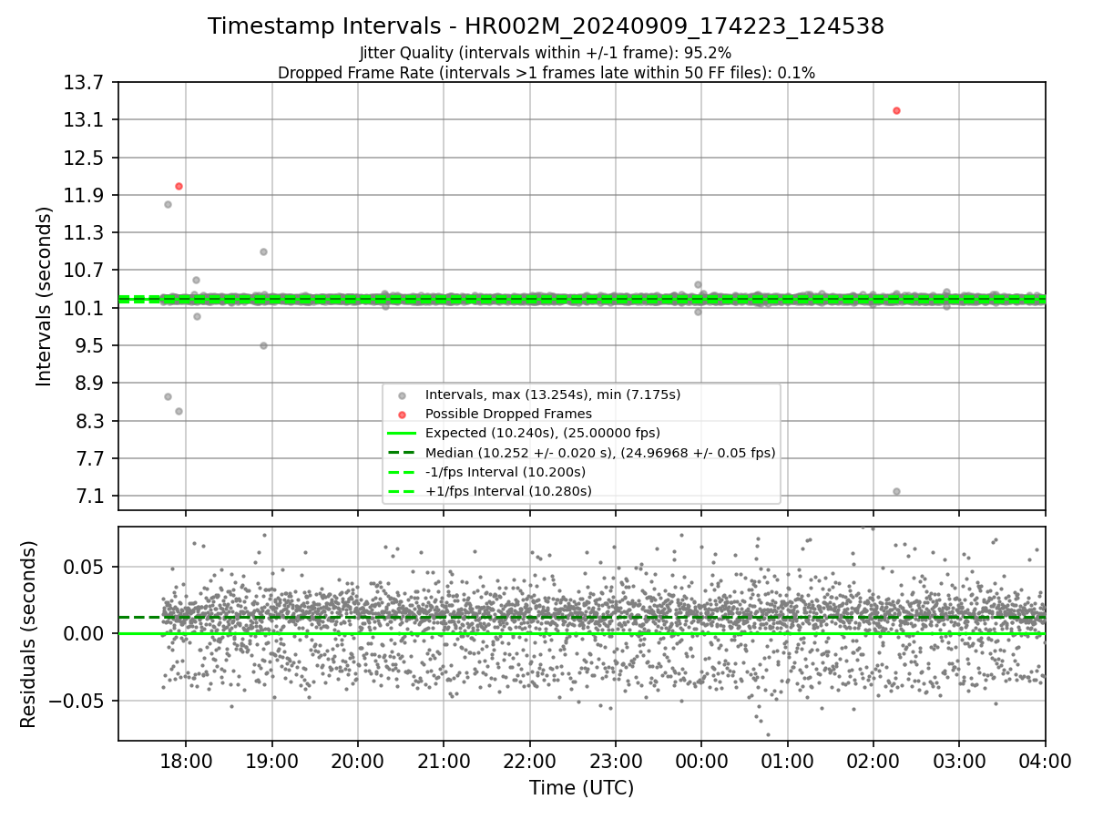Click legend entry Expected (10.240s)
The width and height of the screenshot is (1093, 820).
pos(543,433)
